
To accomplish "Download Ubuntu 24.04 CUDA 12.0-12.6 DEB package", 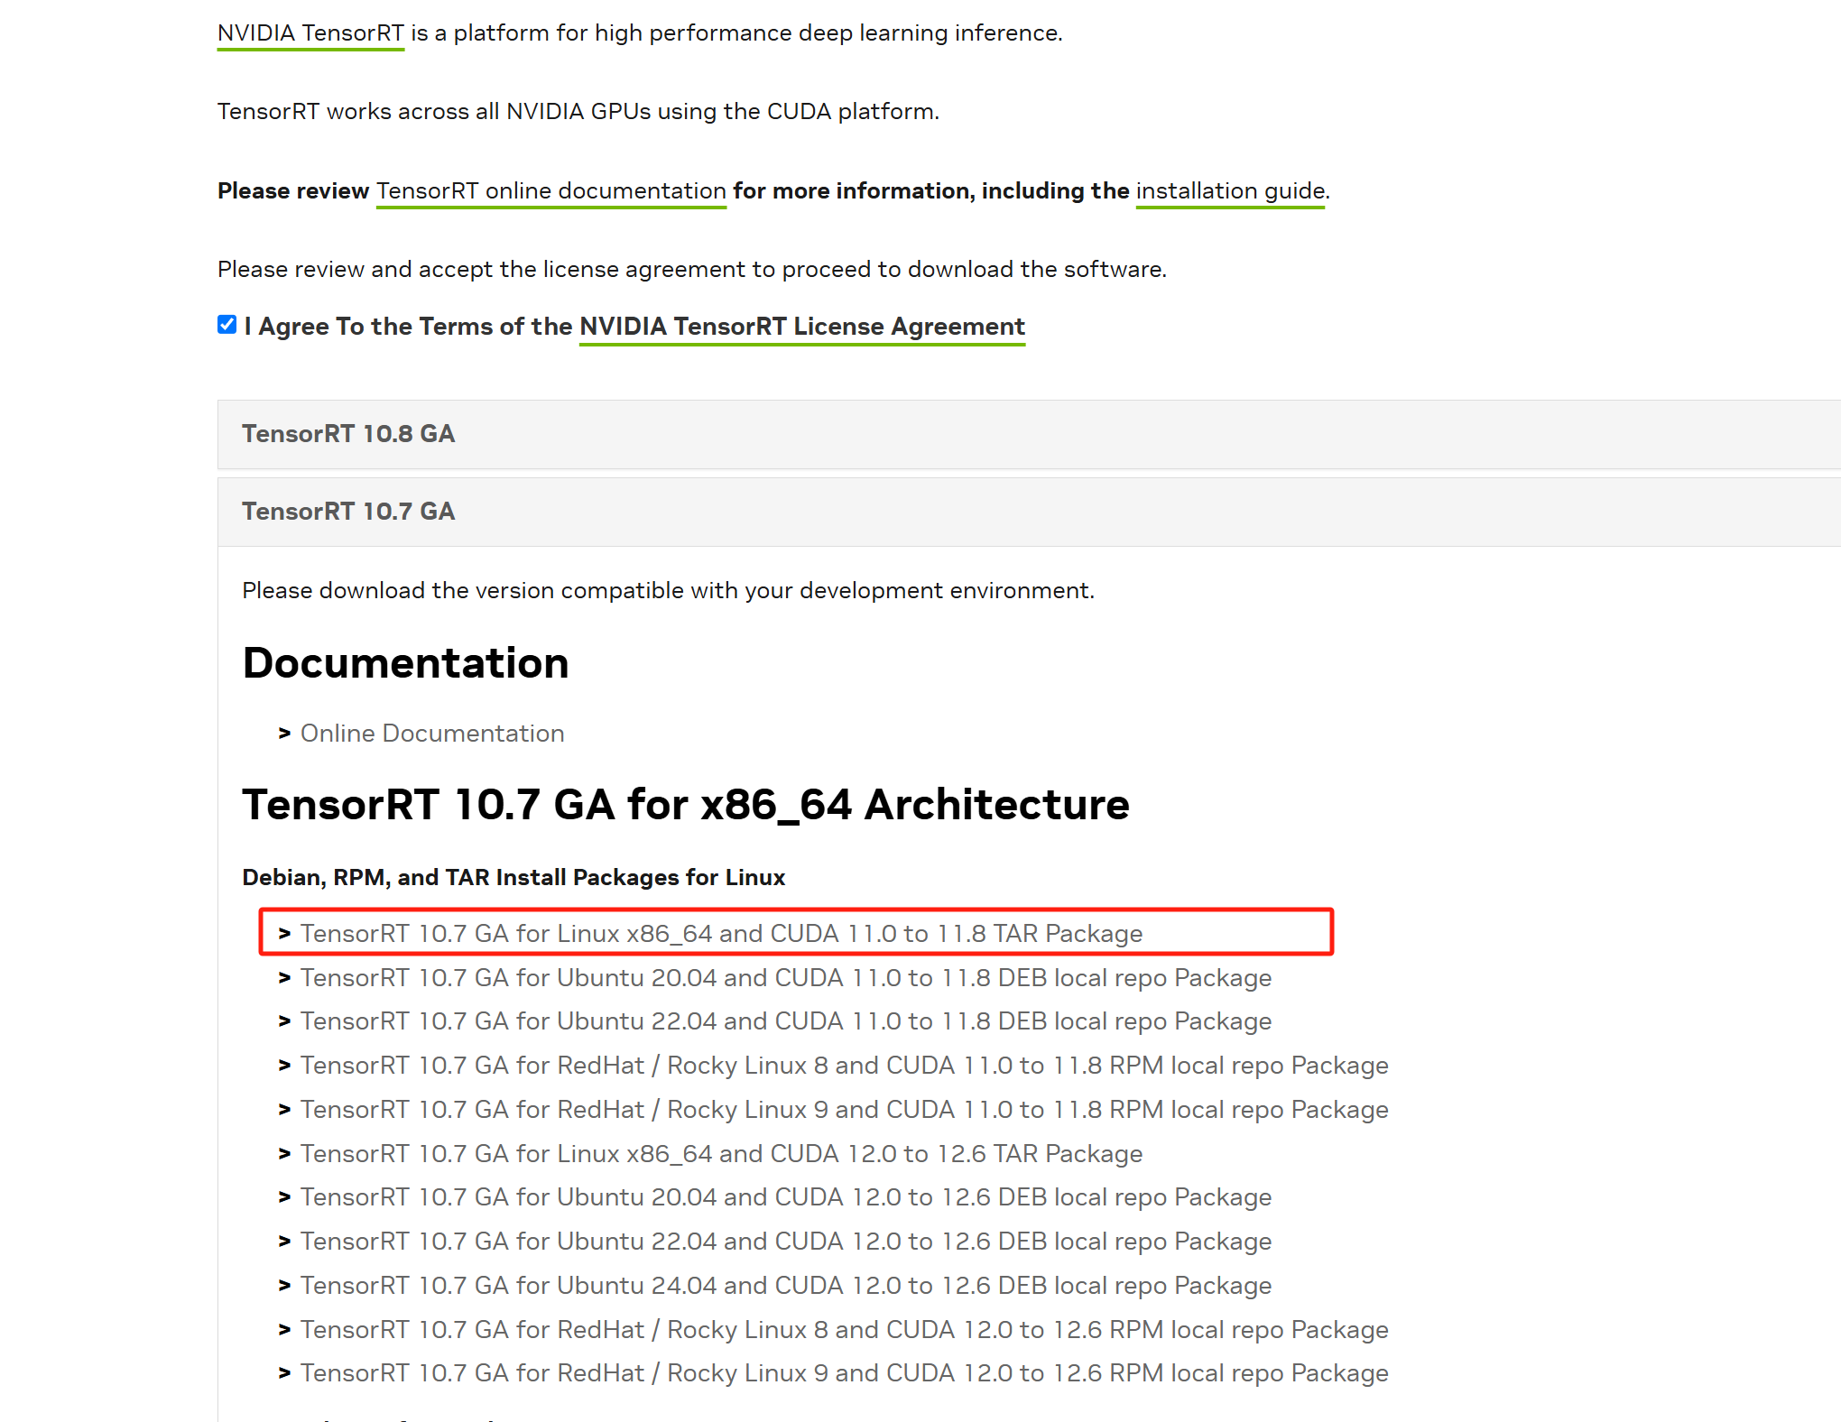I will coord(785,1286).
